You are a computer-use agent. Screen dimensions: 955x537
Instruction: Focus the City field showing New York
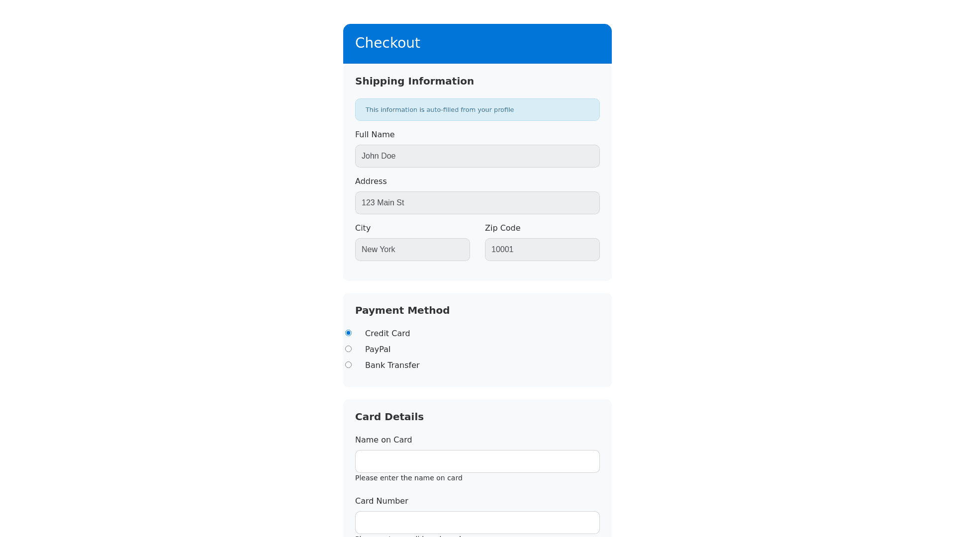point(412,250)
